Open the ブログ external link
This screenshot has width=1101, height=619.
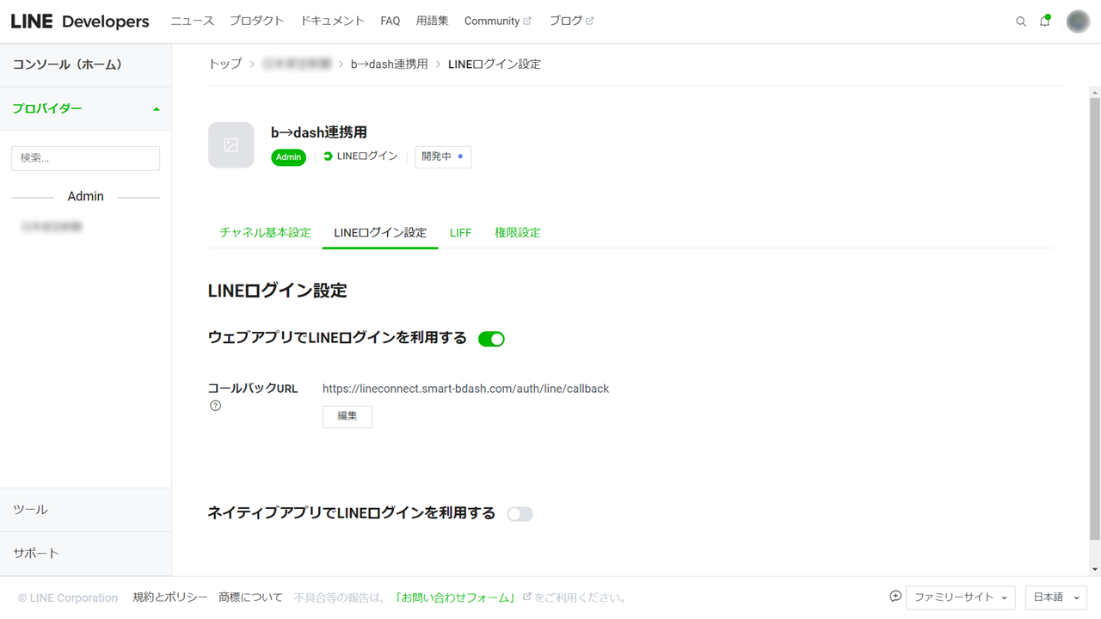click(x=571, y=21)
